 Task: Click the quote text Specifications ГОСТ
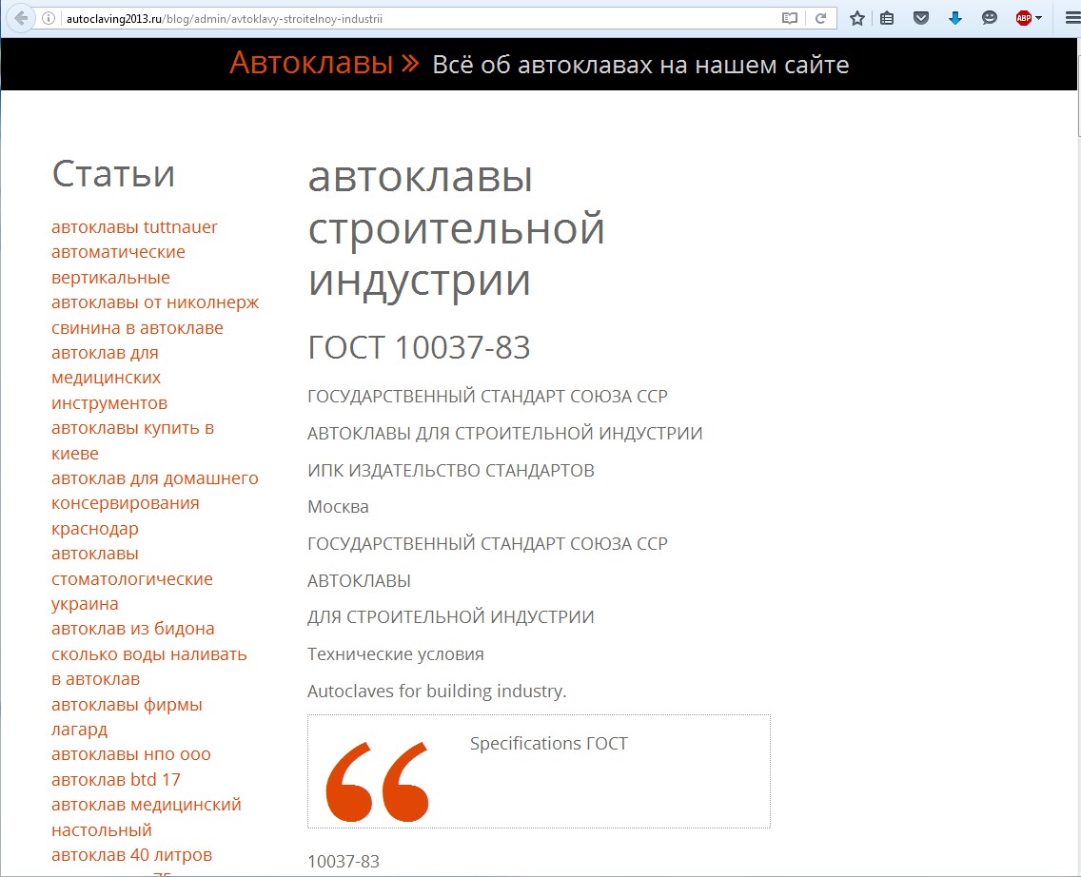pos(549,744)
